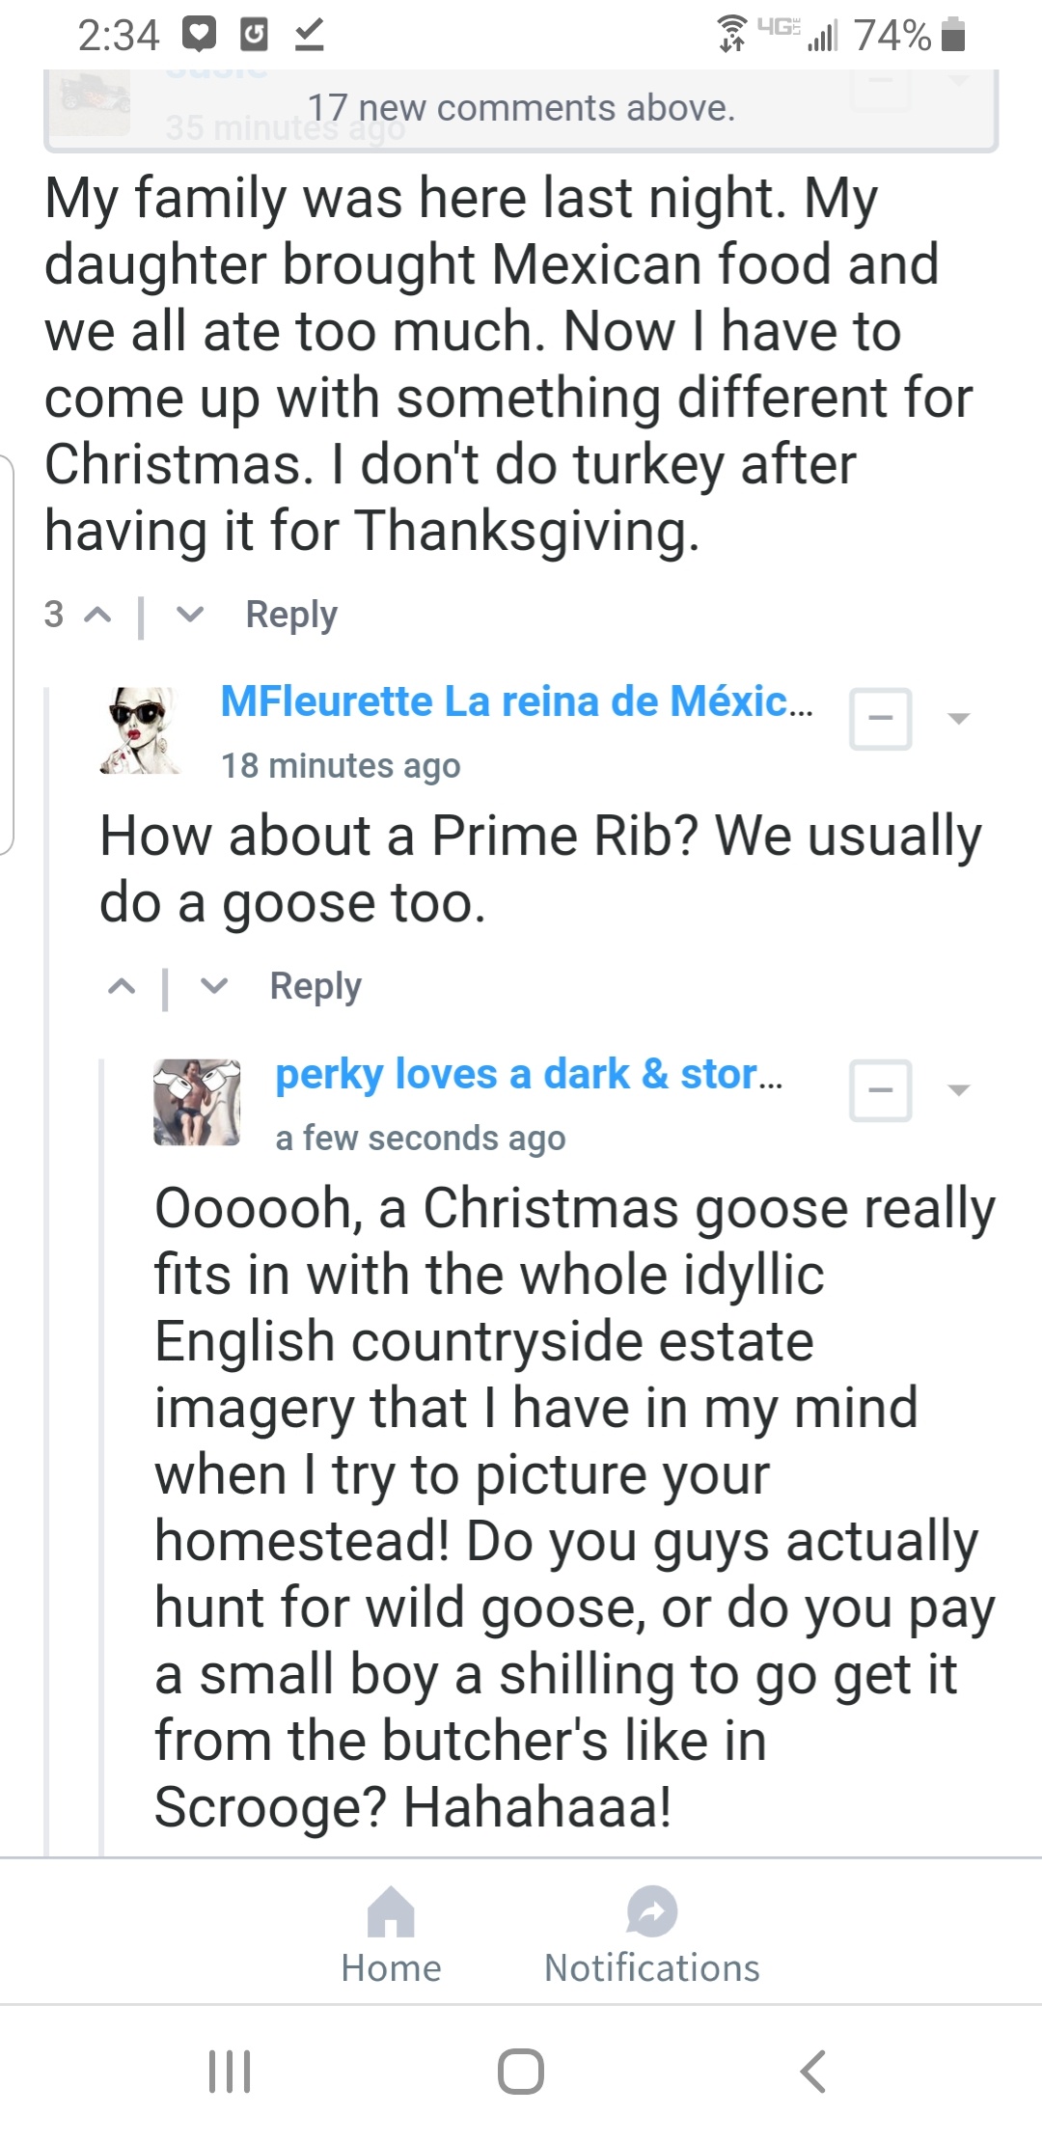
Task: Open Android recent apps button
Action: 230,2071
